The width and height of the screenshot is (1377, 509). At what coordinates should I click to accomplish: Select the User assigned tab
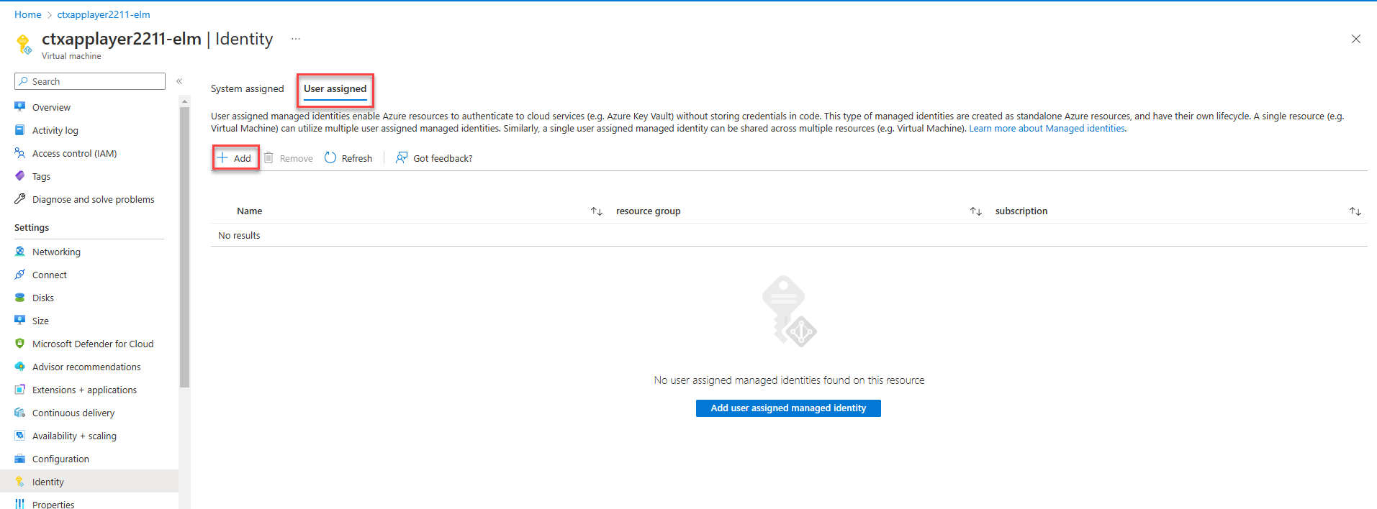[x=335, y=89]
